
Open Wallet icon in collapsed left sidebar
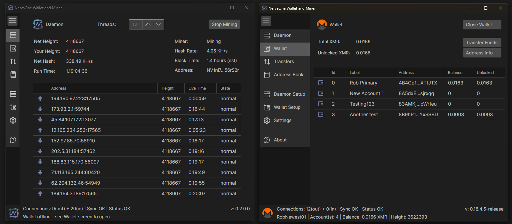[13, 49]
